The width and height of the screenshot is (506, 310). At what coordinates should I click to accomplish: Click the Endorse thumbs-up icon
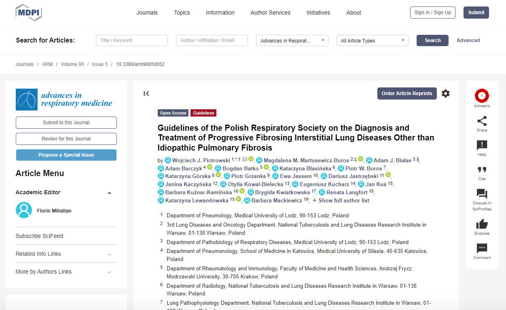click(x=482, y=224)
